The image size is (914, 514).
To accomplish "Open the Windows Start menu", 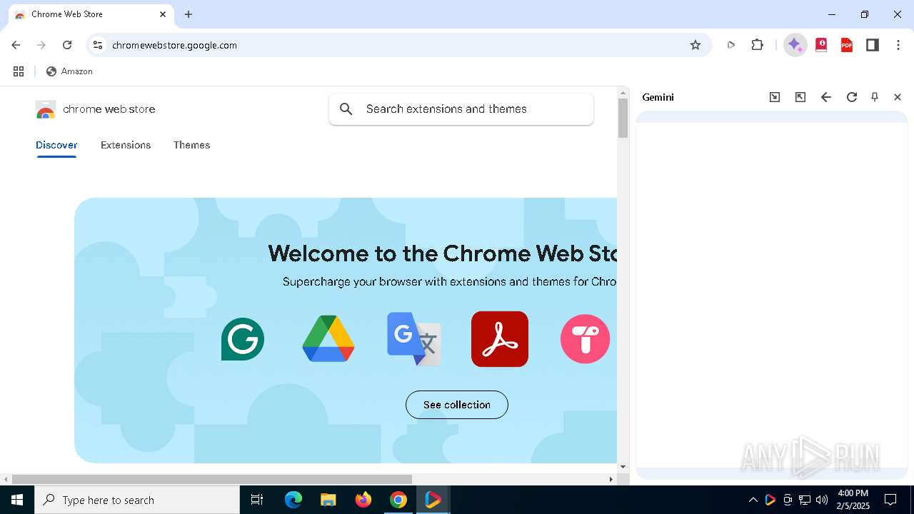I will 17,500.
